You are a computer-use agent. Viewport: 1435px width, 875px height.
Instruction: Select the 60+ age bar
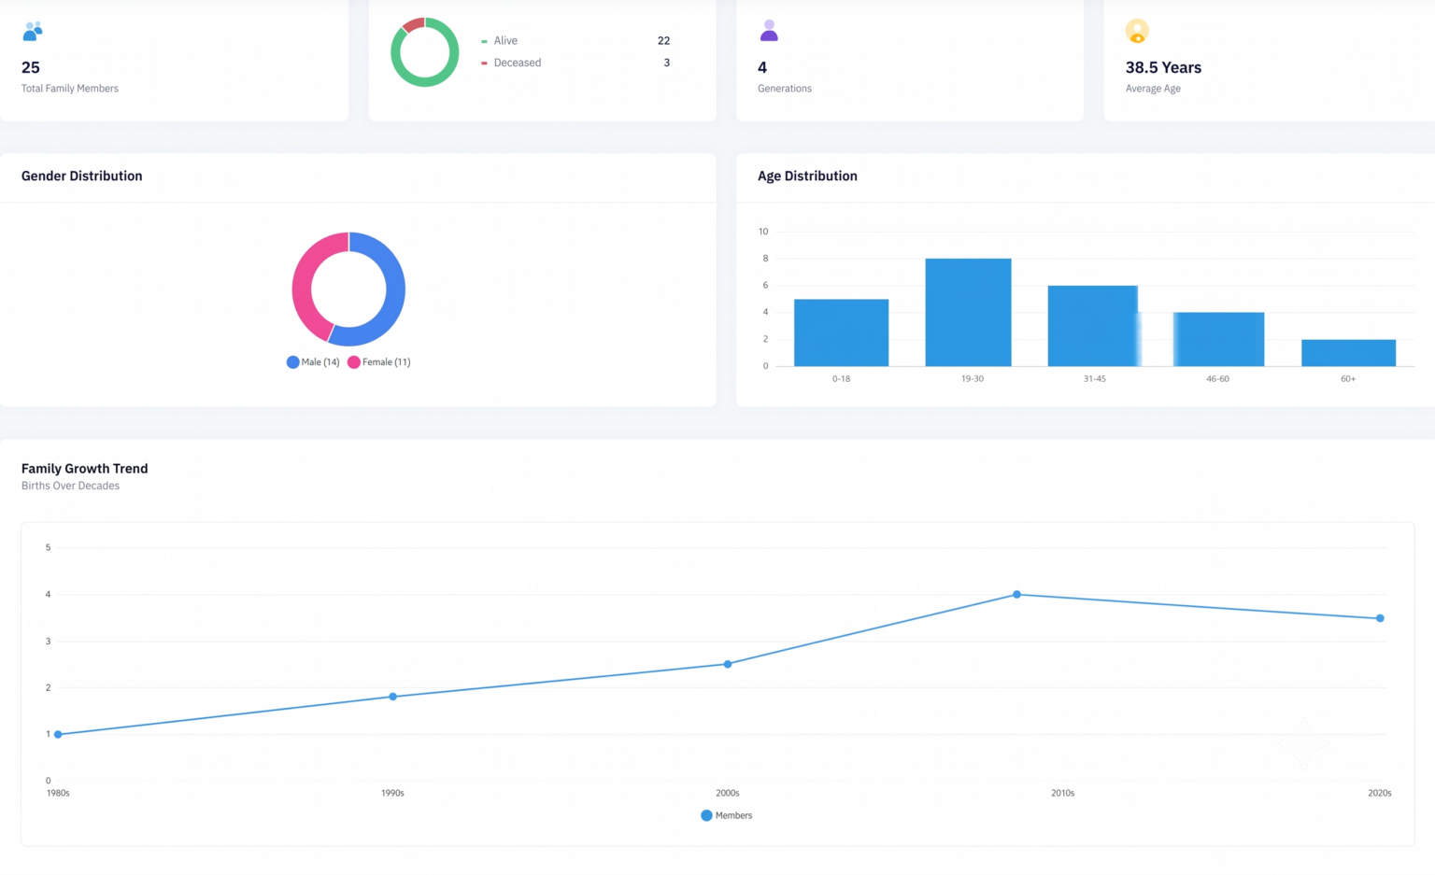pos(1348,353)
